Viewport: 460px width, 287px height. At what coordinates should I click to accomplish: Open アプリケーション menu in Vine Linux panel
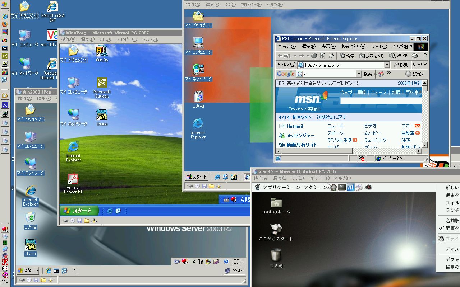(281, 187)
